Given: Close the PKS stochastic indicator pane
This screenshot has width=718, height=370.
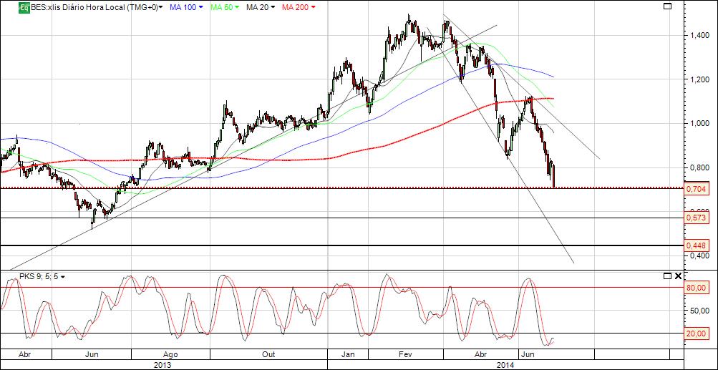Looking at the screenshot, I should click(678, 276).
